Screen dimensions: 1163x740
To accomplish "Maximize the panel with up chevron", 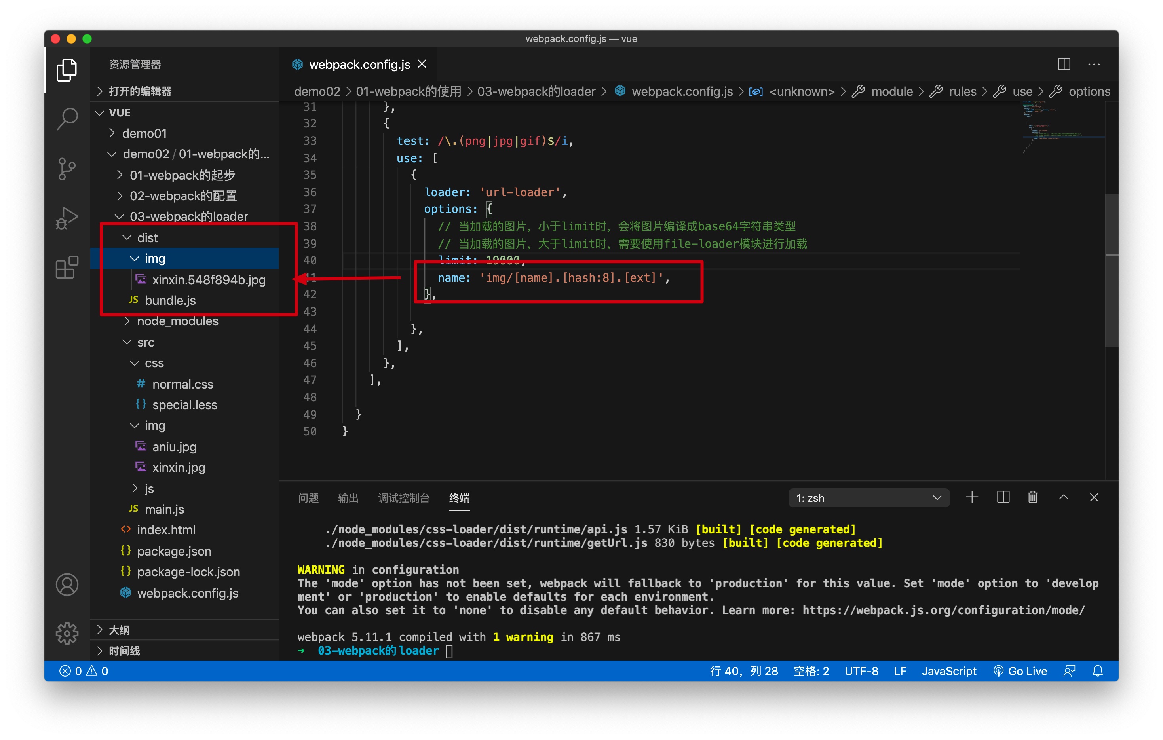I will 1064,497.
